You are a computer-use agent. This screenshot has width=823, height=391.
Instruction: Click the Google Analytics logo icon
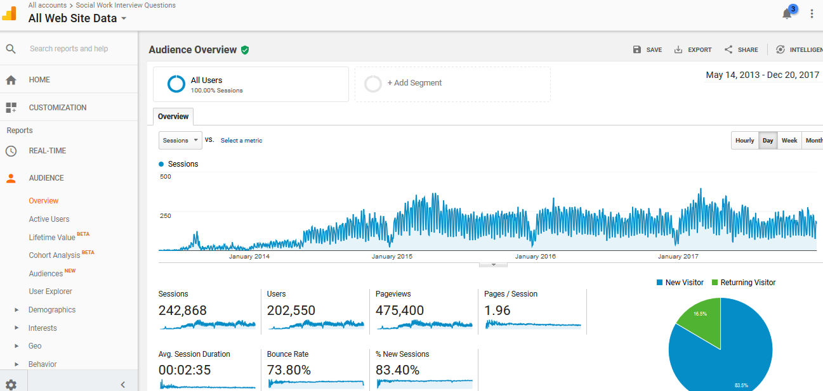click(10, 13)
